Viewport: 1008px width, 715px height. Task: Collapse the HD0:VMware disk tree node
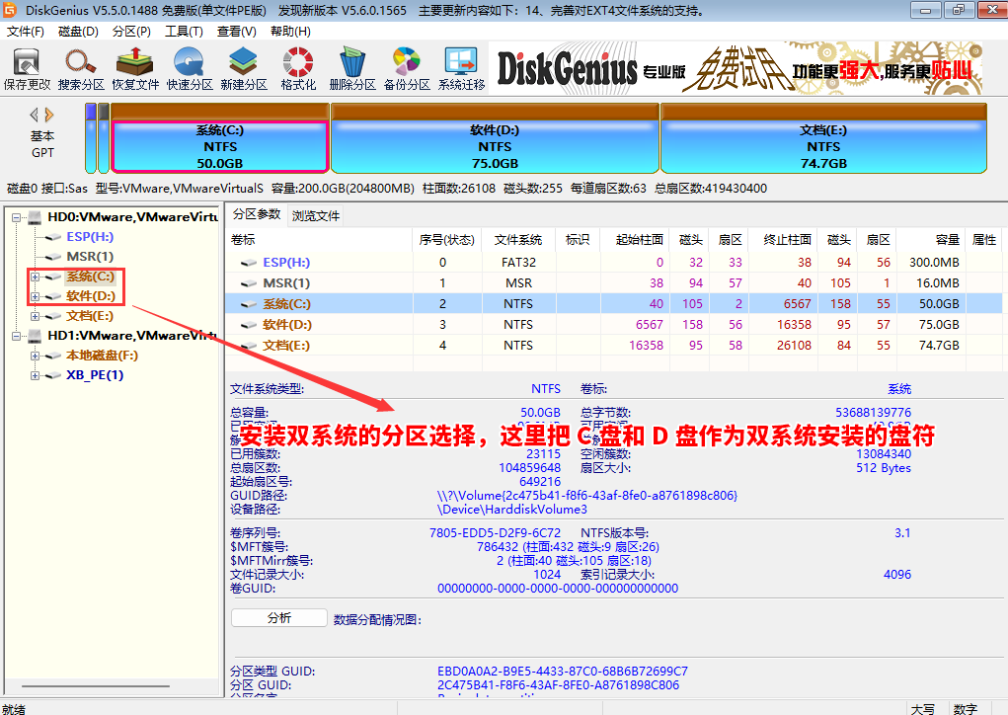17,217
